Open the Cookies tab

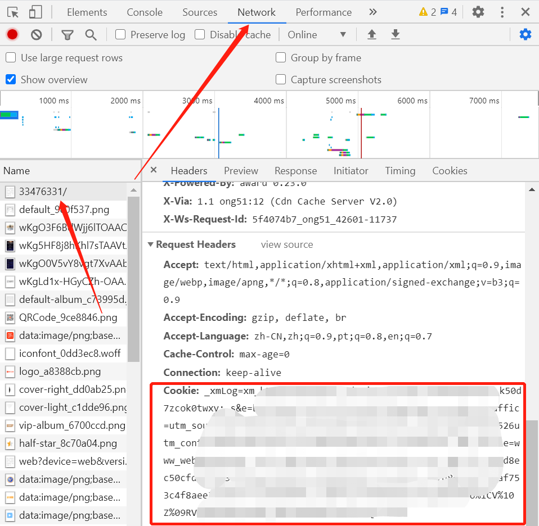[450, 171]
